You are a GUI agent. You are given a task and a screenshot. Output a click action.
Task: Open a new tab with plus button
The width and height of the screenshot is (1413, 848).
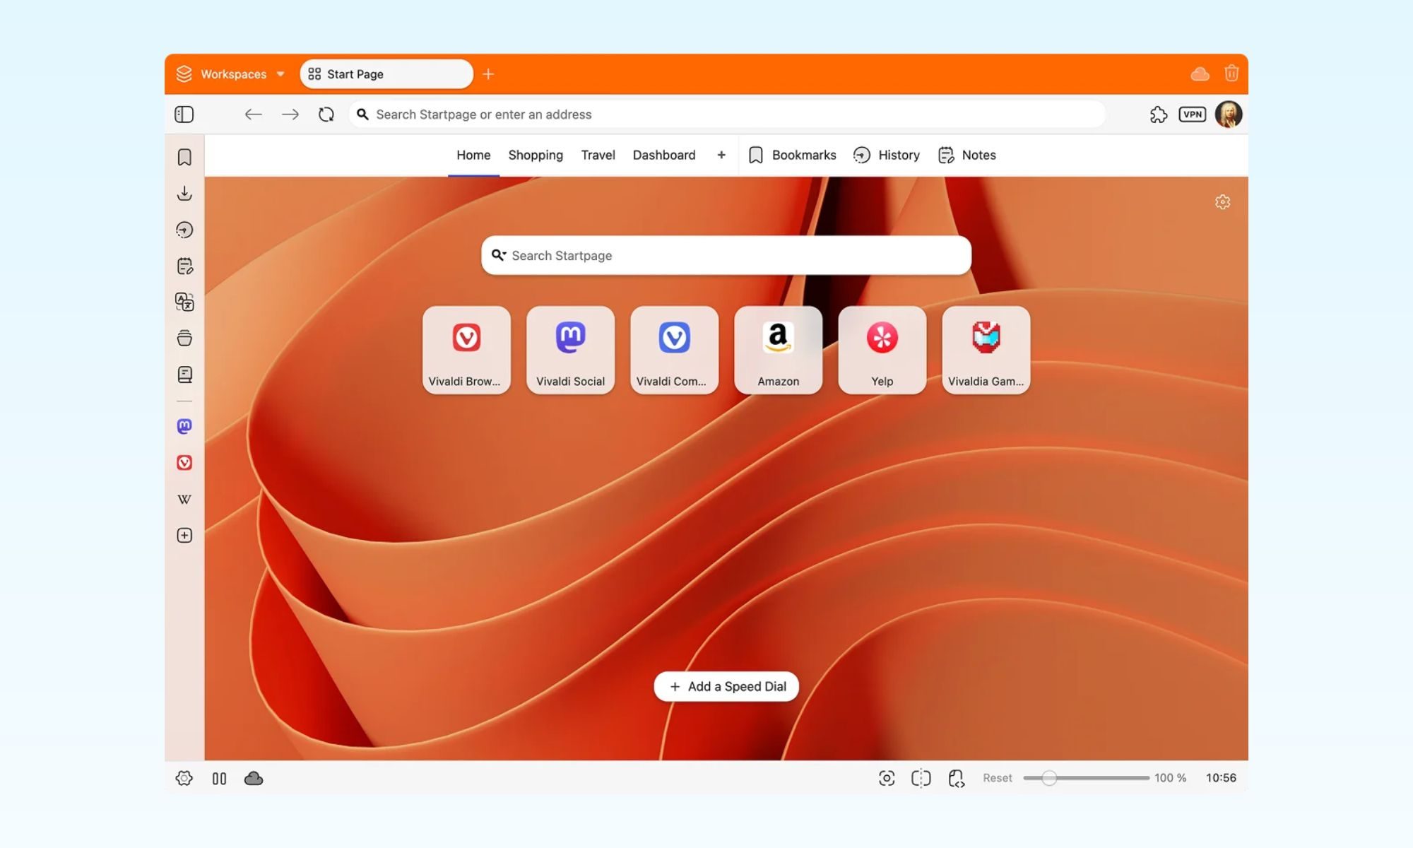[488, 74]
